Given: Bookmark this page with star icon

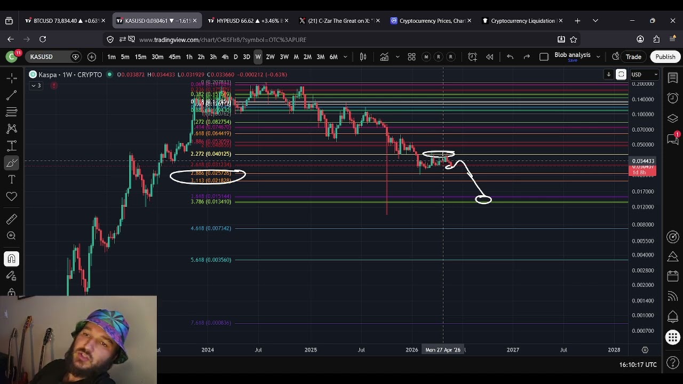Looking at the screenshot, I should click(x=574, y=39).
